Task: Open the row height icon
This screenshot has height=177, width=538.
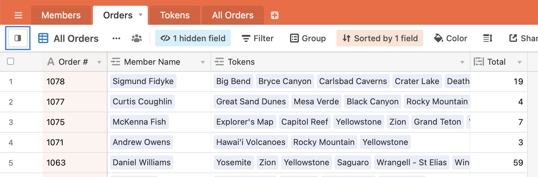Action: pyautogui.click(x=488, y=38)
